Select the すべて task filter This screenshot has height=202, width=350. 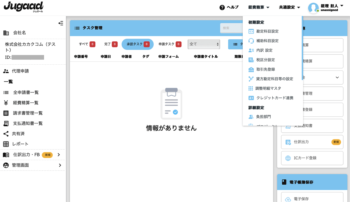(x=87, y=44)
